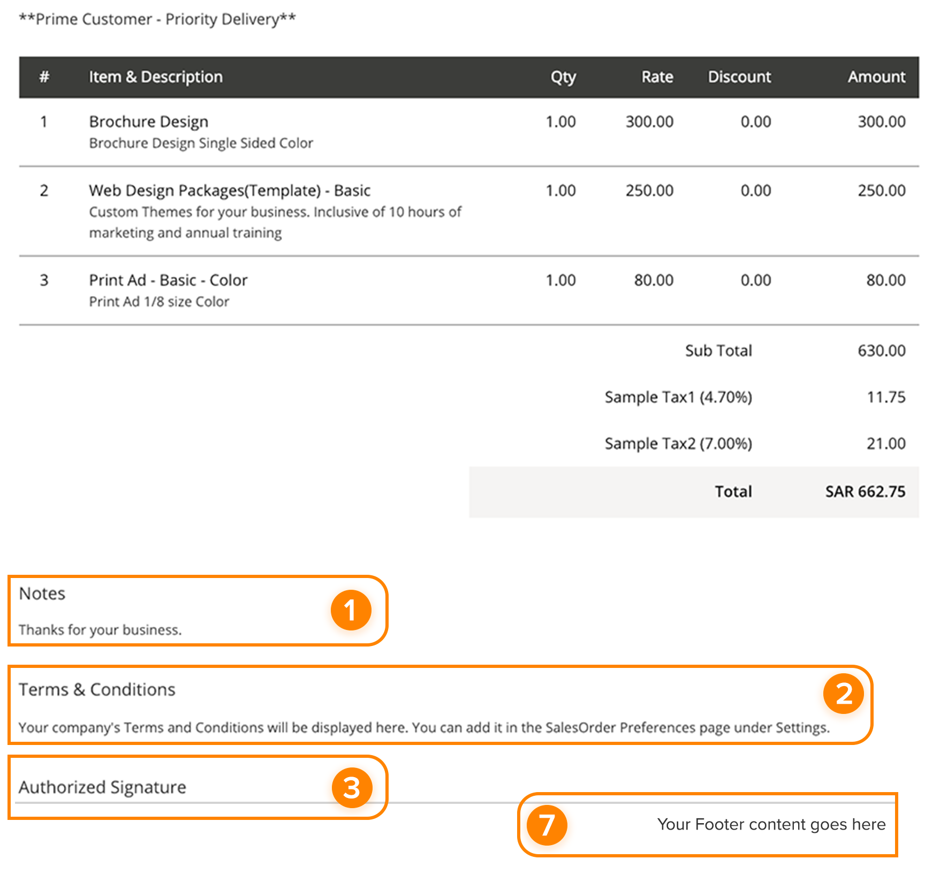
Task: Select the Terms & Conditions heading
Action: [x=97, y=690]
